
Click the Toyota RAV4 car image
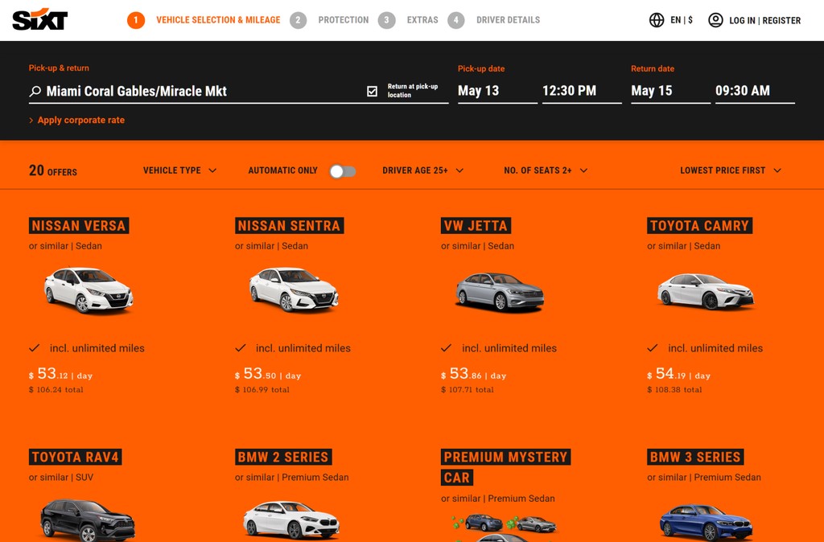[88, 520]
